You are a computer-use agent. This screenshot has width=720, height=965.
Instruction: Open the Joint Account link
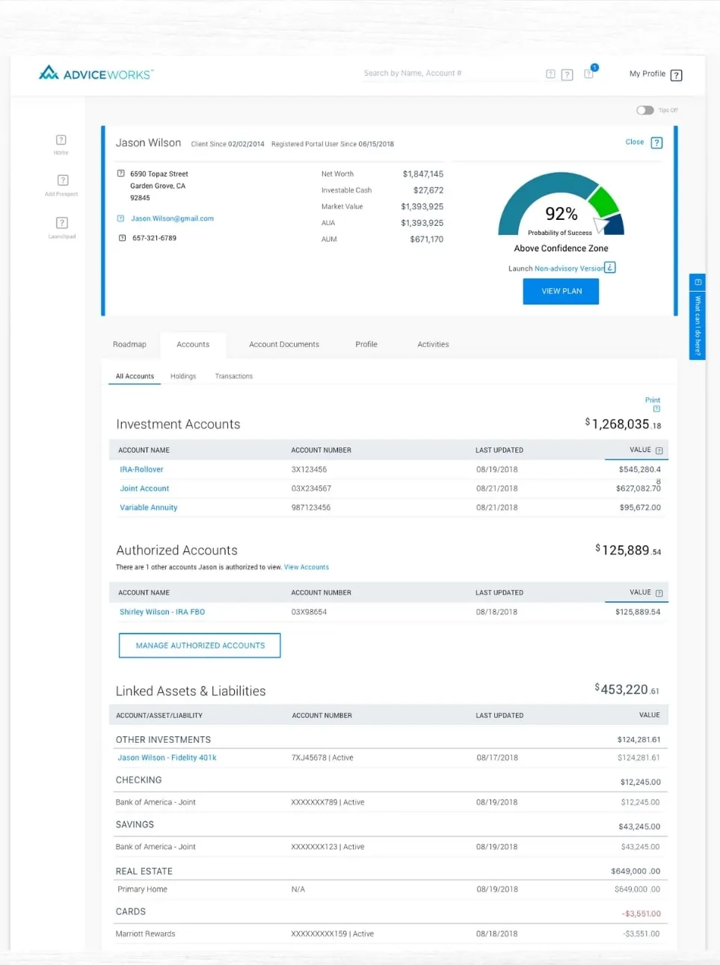click(x=144, y=488)
